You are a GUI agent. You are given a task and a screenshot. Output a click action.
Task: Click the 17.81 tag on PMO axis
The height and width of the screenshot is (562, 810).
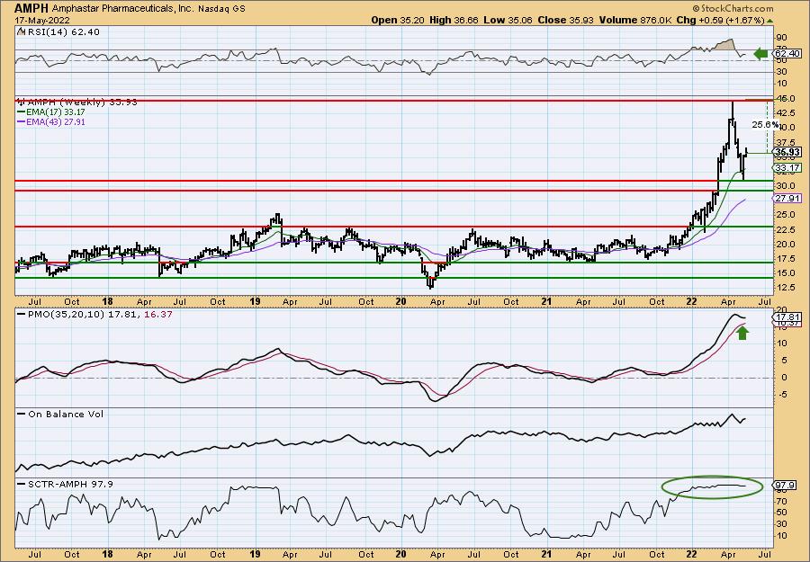(x=787, y=317)
